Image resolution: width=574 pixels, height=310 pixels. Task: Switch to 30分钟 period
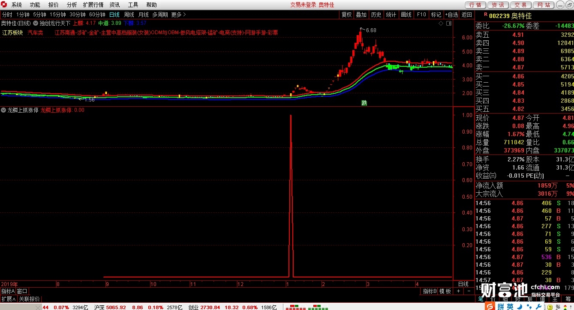[x=78, y=15]
